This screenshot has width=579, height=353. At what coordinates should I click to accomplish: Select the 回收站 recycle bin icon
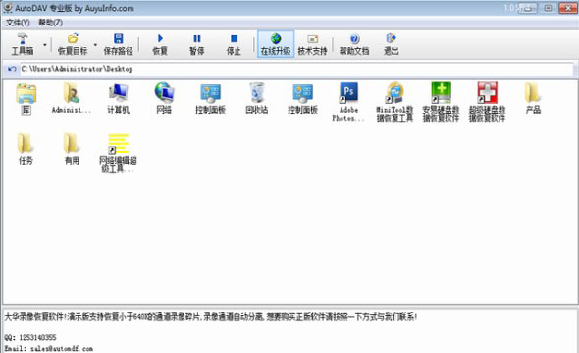pyautogui.click(x=257, y=99)
